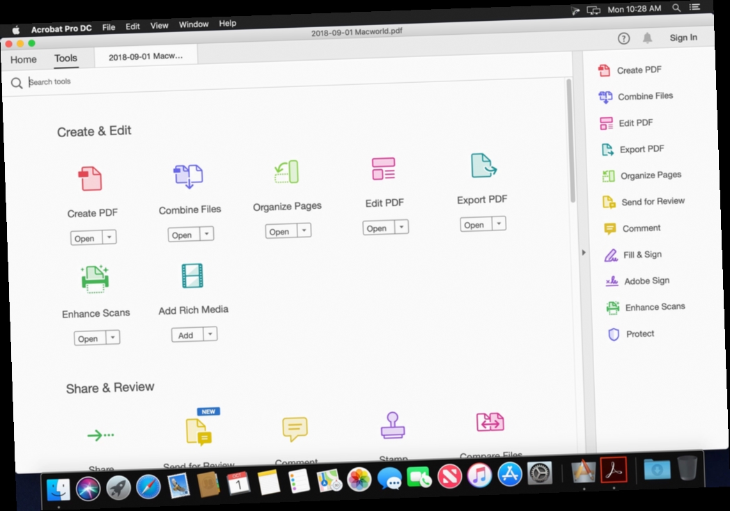Click the help question mark icon
This screenshot has height=511, width=730.
623,38
